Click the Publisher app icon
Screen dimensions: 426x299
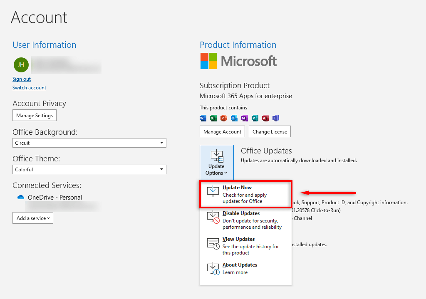pyautogui.click(x=255, y=118)
